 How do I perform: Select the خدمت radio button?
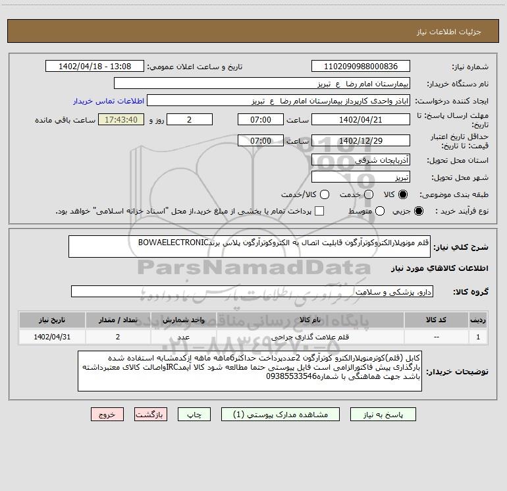tap(369, 194)
